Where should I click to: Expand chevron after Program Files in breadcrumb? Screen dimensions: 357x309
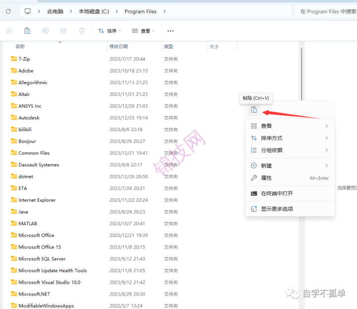[165, 11]
